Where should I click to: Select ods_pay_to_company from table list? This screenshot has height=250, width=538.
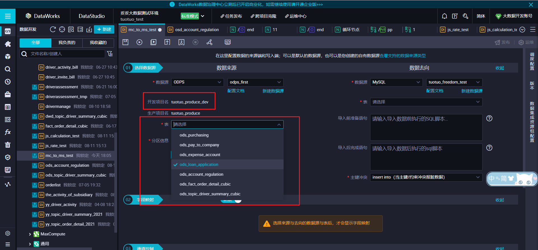point(227,145)
